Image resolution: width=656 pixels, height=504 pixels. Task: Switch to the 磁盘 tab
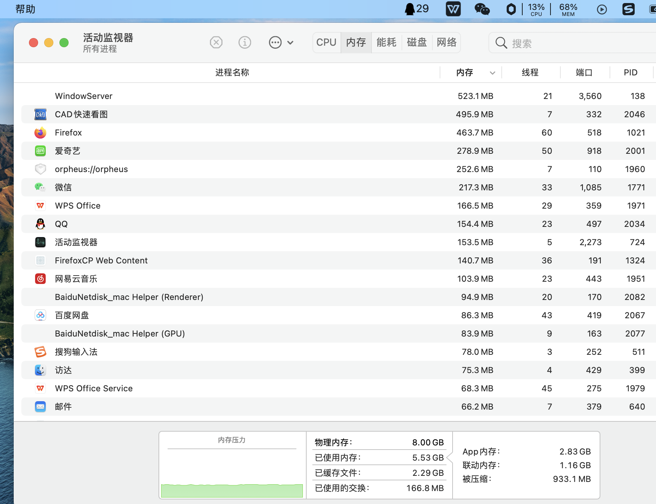click(416, 42)
